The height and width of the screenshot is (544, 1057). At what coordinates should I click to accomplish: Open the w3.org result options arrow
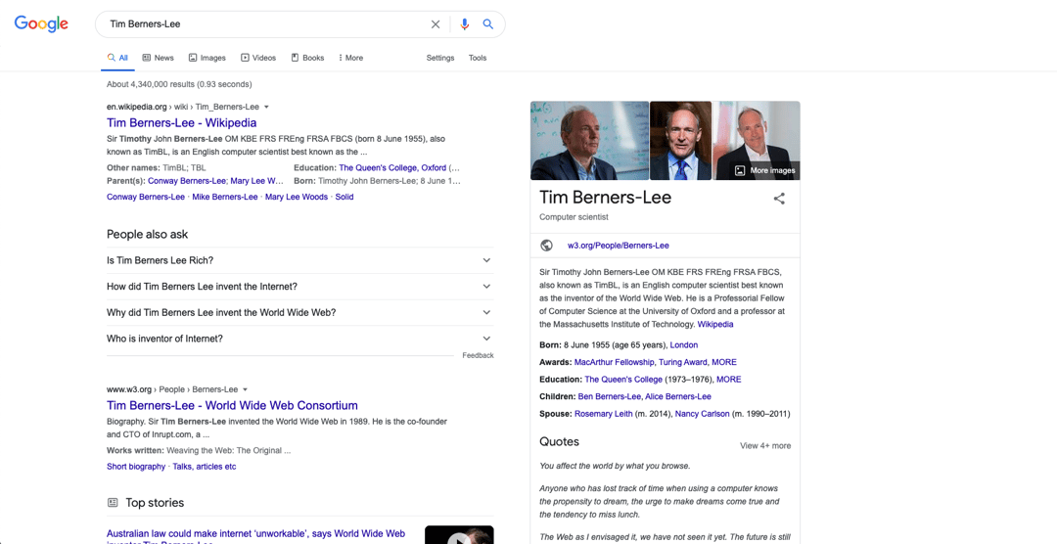245,389
